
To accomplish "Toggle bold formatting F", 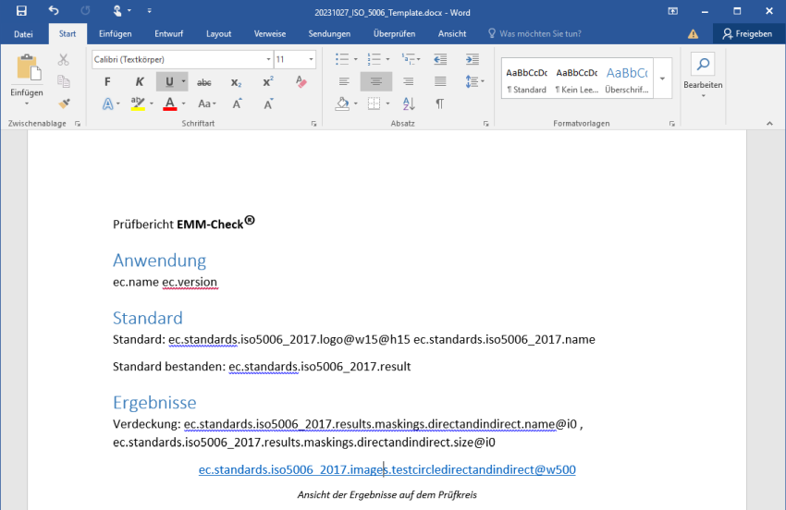I will click(107, 81).
